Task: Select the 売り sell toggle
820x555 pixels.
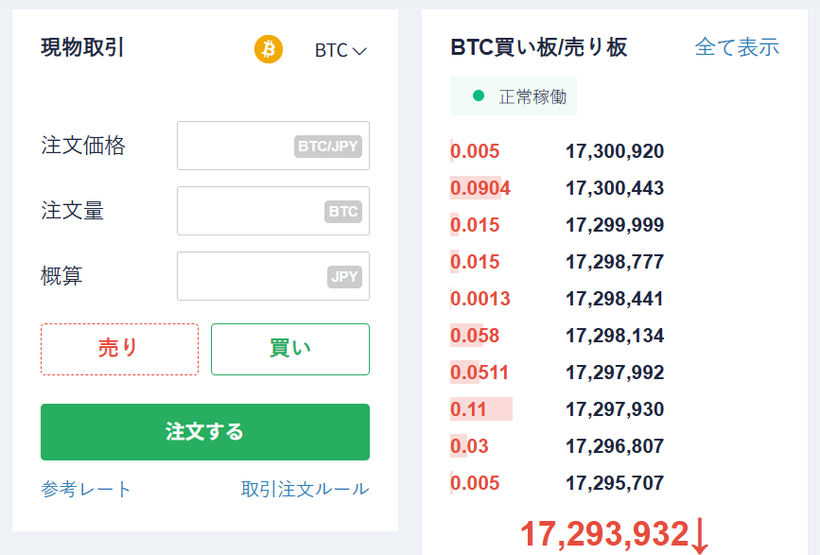Action: (120, 349)
